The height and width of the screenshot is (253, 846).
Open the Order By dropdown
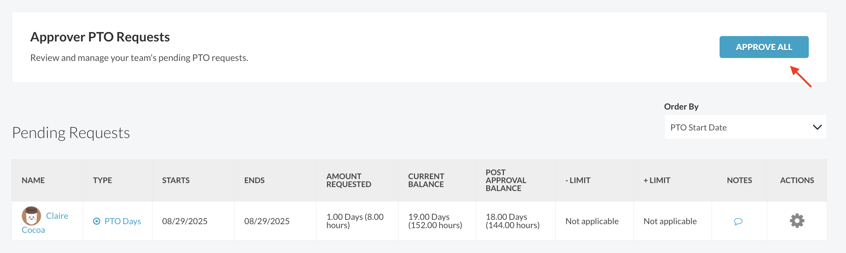[x=745, y=127]
